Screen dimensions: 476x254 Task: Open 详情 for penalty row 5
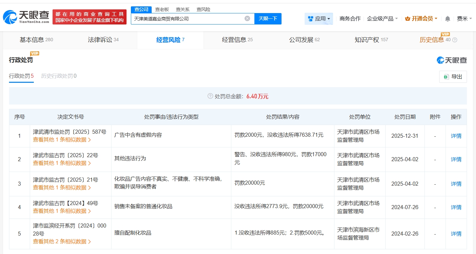456,234
